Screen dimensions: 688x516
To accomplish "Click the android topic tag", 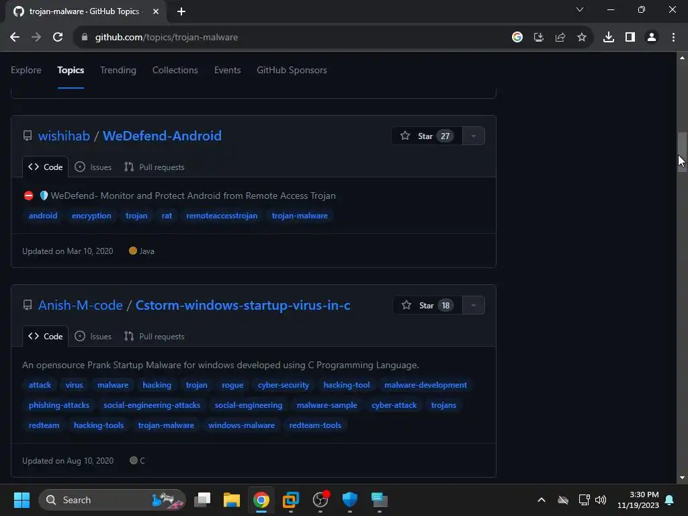I will coord(43,216).
